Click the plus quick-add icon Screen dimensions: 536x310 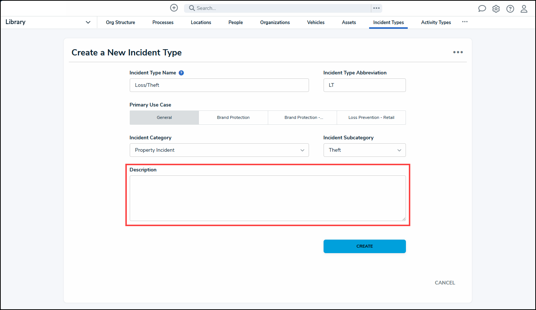click(174, 8)
